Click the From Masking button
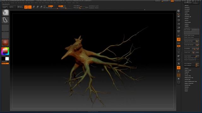This screenshot has height=113, width=202. (189, 66)
